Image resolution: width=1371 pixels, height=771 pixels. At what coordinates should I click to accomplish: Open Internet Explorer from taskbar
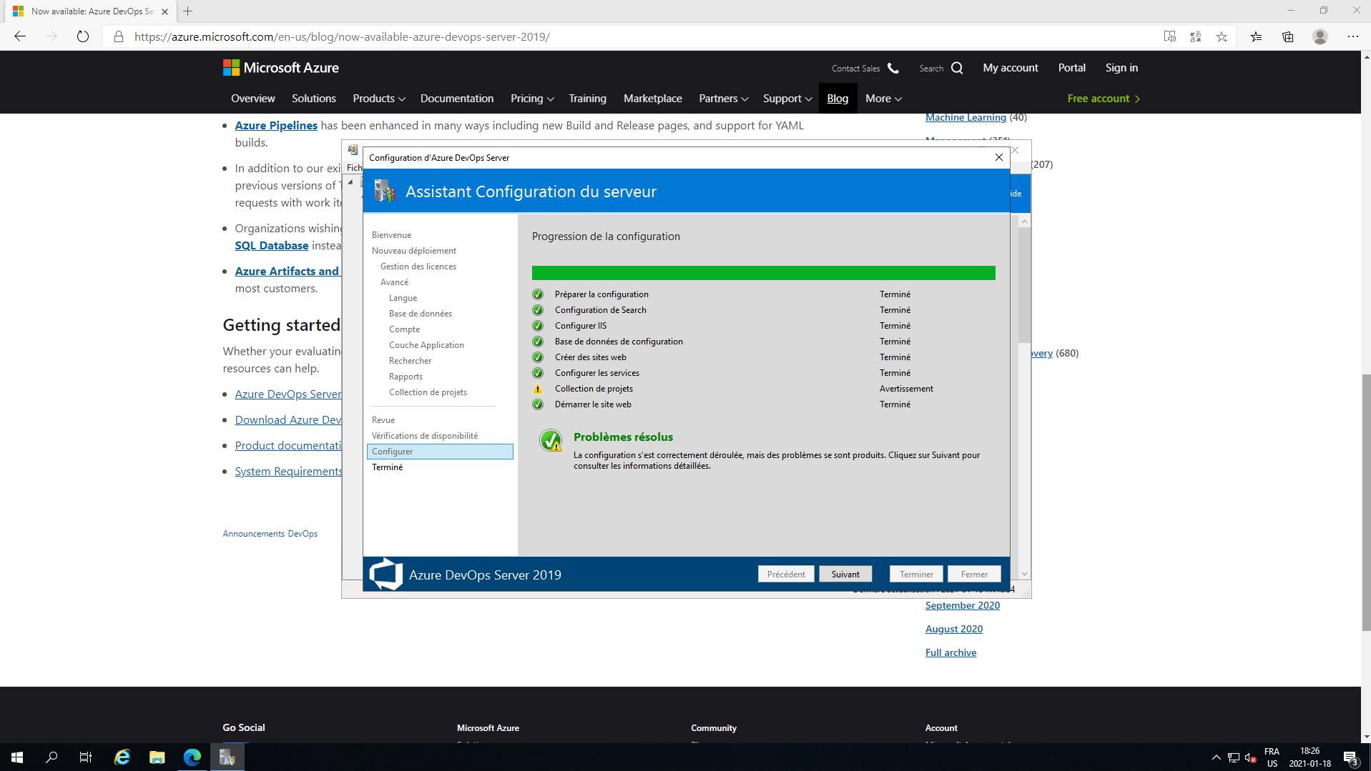pos(122,757)
